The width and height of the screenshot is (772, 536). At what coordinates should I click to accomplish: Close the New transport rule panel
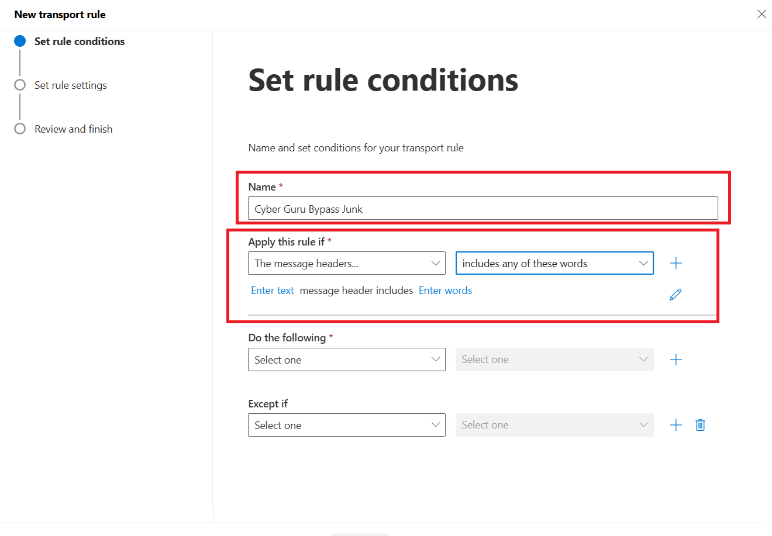click(761, 14)
